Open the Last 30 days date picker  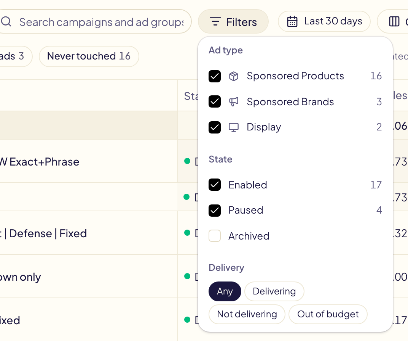324,21
